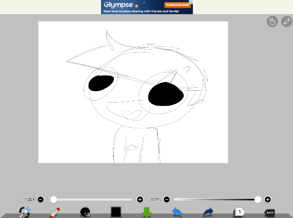Increase opacity with plus button
This screenshot has height=218, width=293.
coord(268,200)
